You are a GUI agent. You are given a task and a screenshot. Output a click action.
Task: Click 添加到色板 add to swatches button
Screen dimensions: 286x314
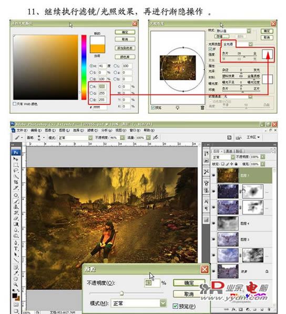125,48
